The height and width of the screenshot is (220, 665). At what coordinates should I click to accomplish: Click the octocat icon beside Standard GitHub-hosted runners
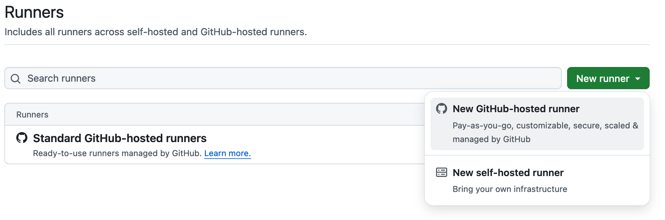pos(22,138)
